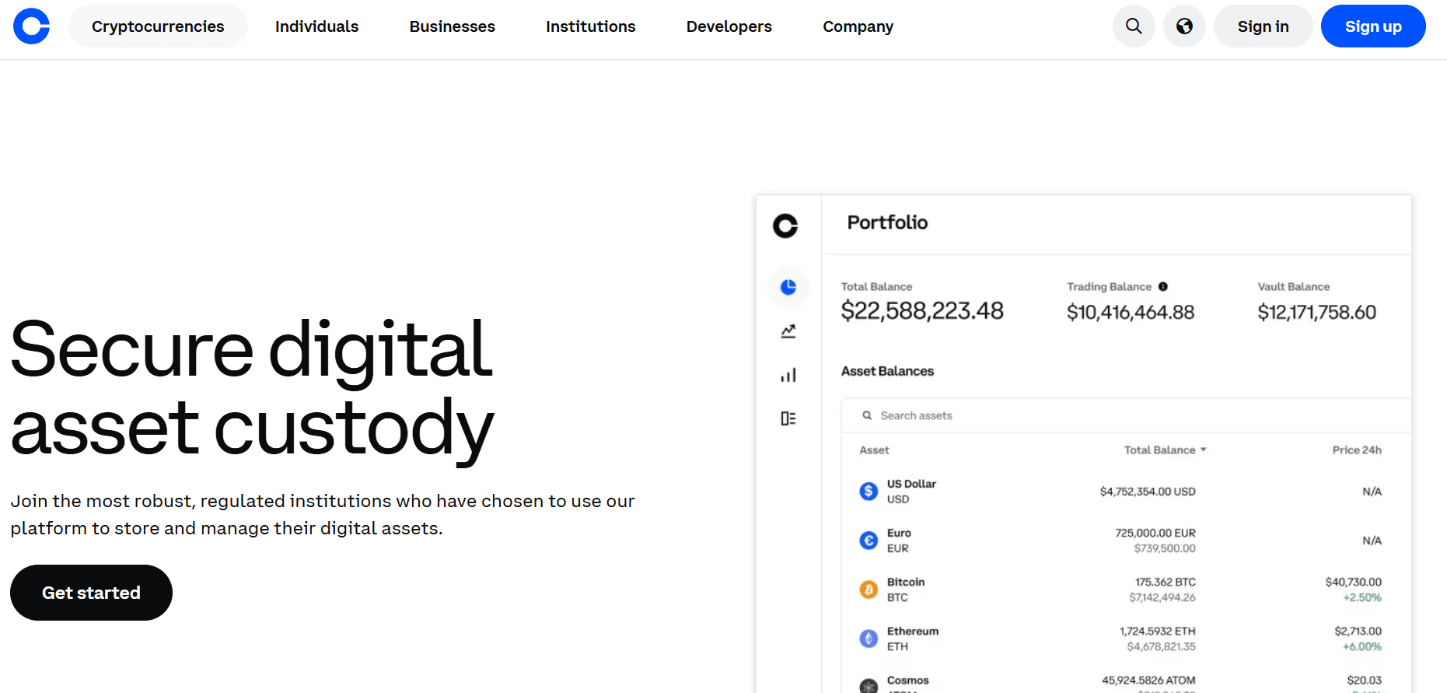
Task: Click the Get started button
Action: click(91, 593)
